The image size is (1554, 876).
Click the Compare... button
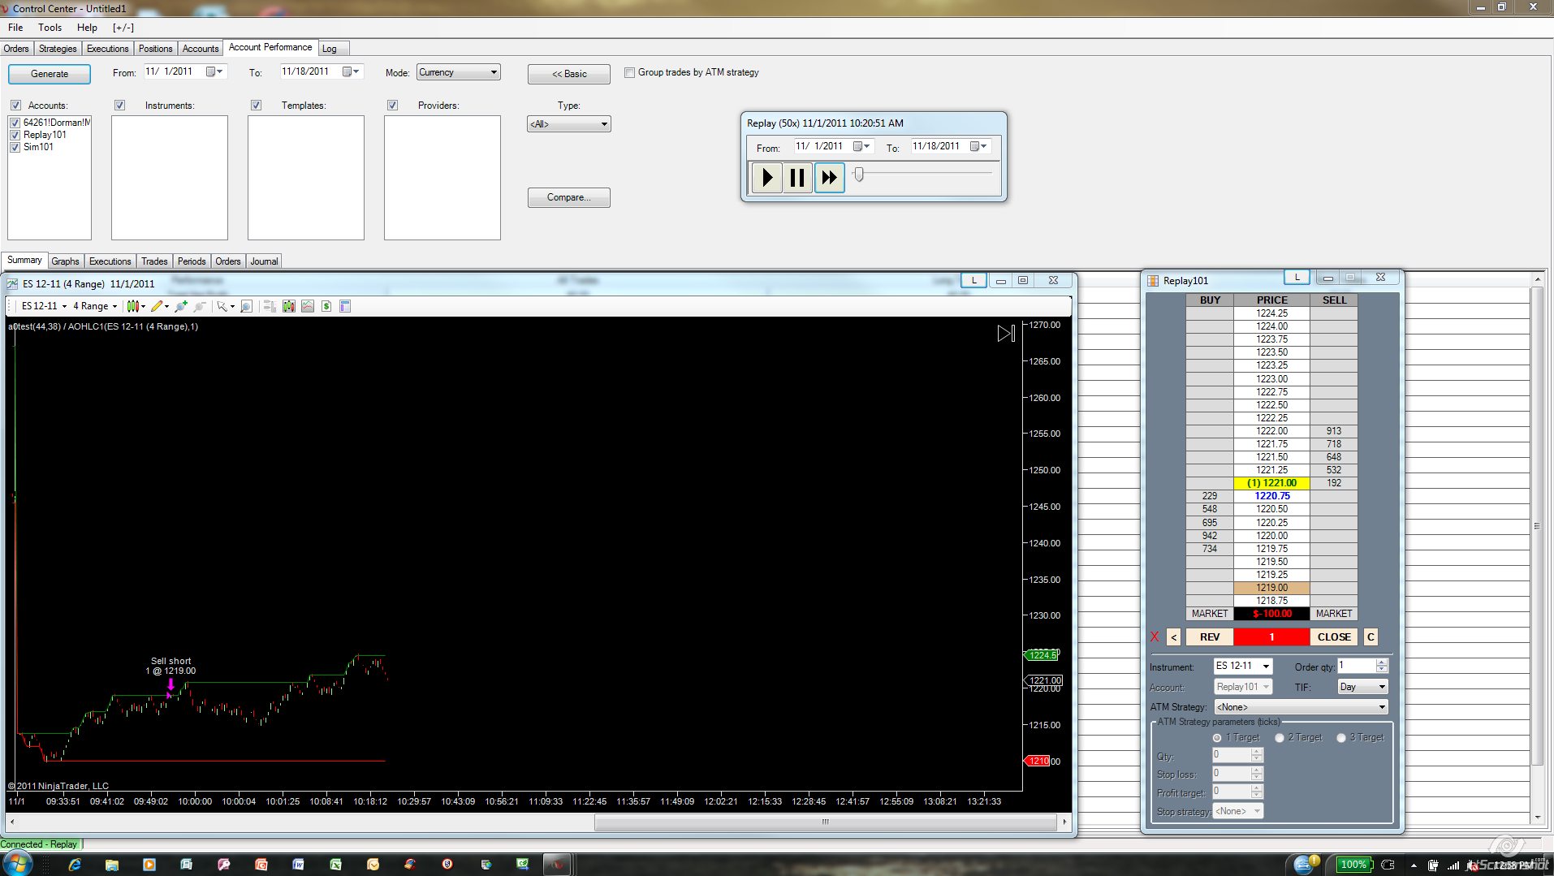pos(569,197)
